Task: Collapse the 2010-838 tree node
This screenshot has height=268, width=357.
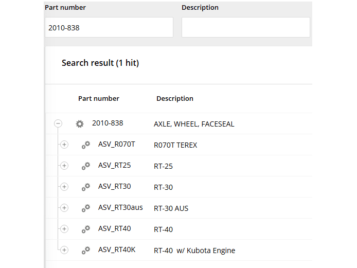Action: tap(58, 124)
